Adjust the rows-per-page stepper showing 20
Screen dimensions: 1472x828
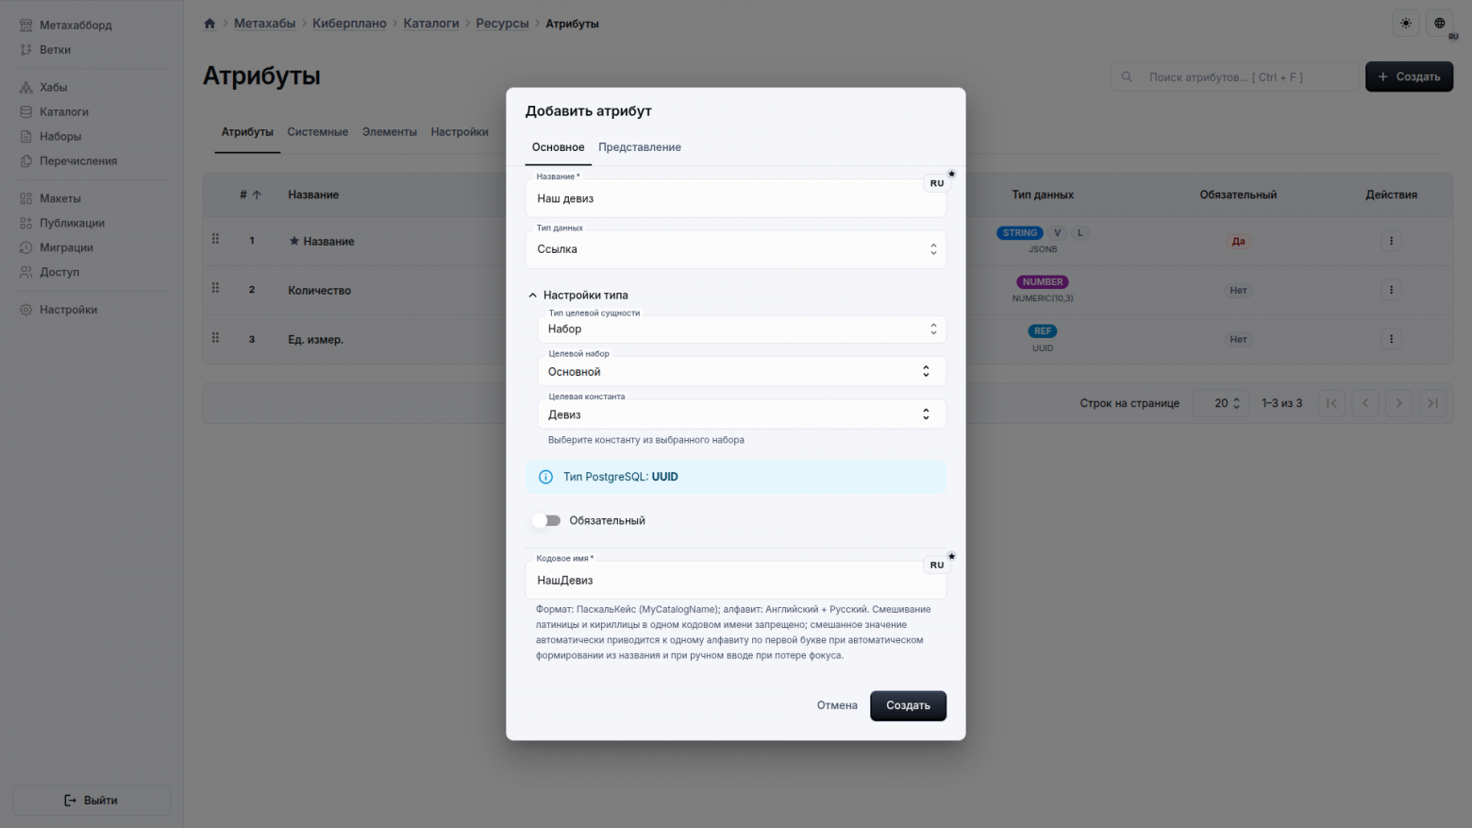pyautogui.click(x=1220, y=402)
